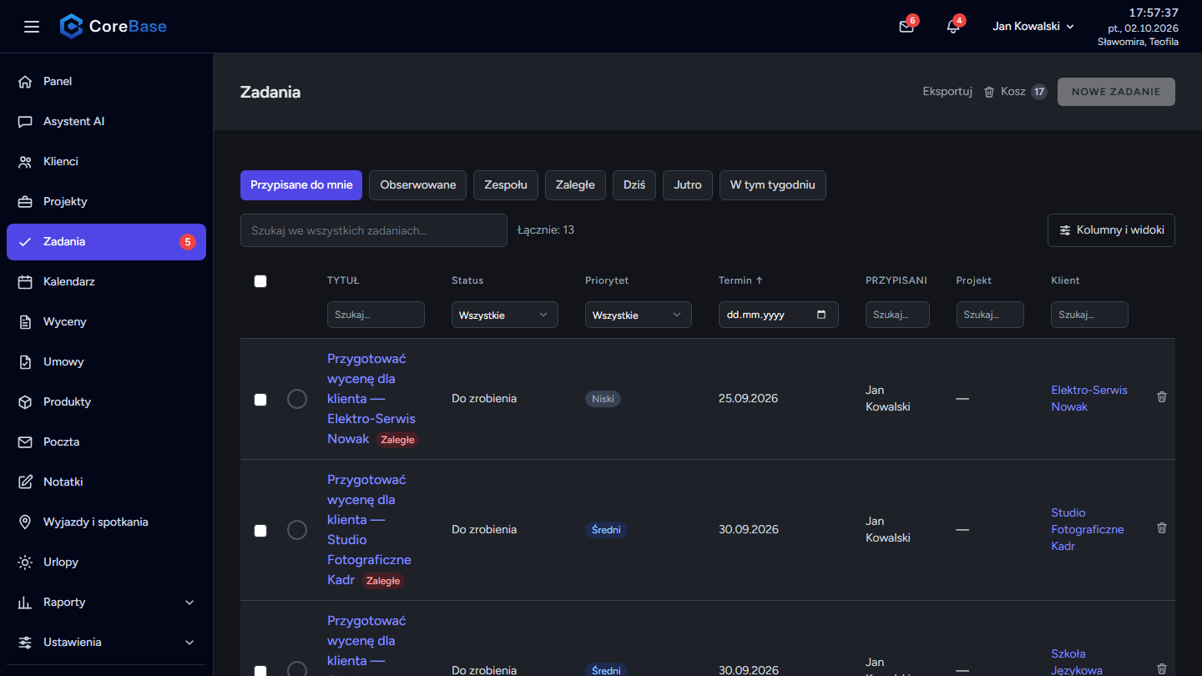Click the CoreBase logo
The width and height of the screenshot is (1202, 676).
(x=114, y=27)
